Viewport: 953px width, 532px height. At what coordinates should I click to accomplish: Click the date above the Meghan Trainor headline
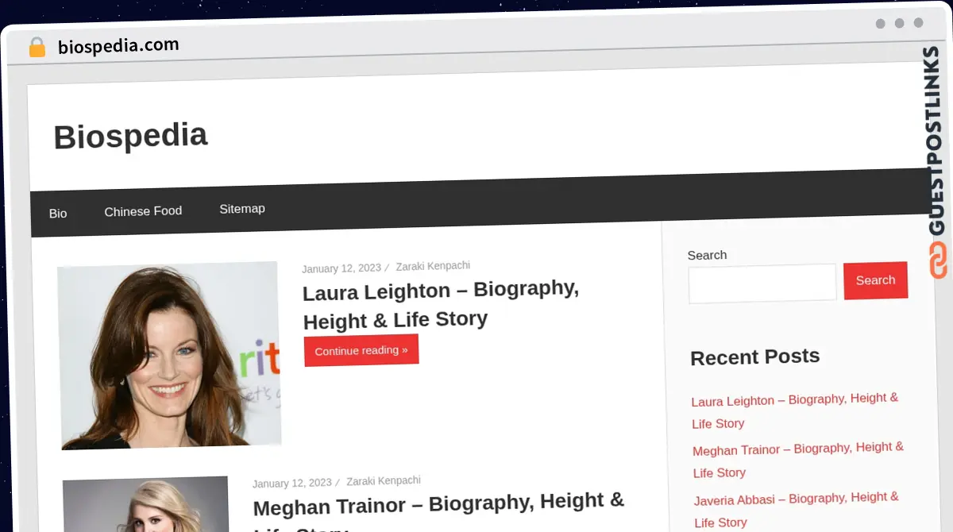coord(291,483)
